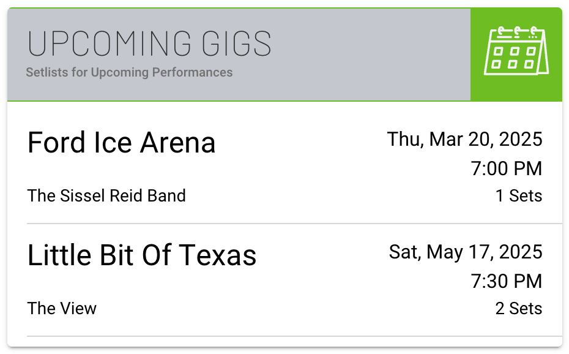Select The Sissel Reid Band name
This screenshot has width=569, height=354.
click(x=106, y=196)
